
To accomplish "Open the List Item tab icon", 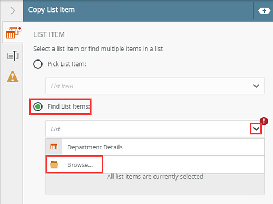I will (13, 33).
